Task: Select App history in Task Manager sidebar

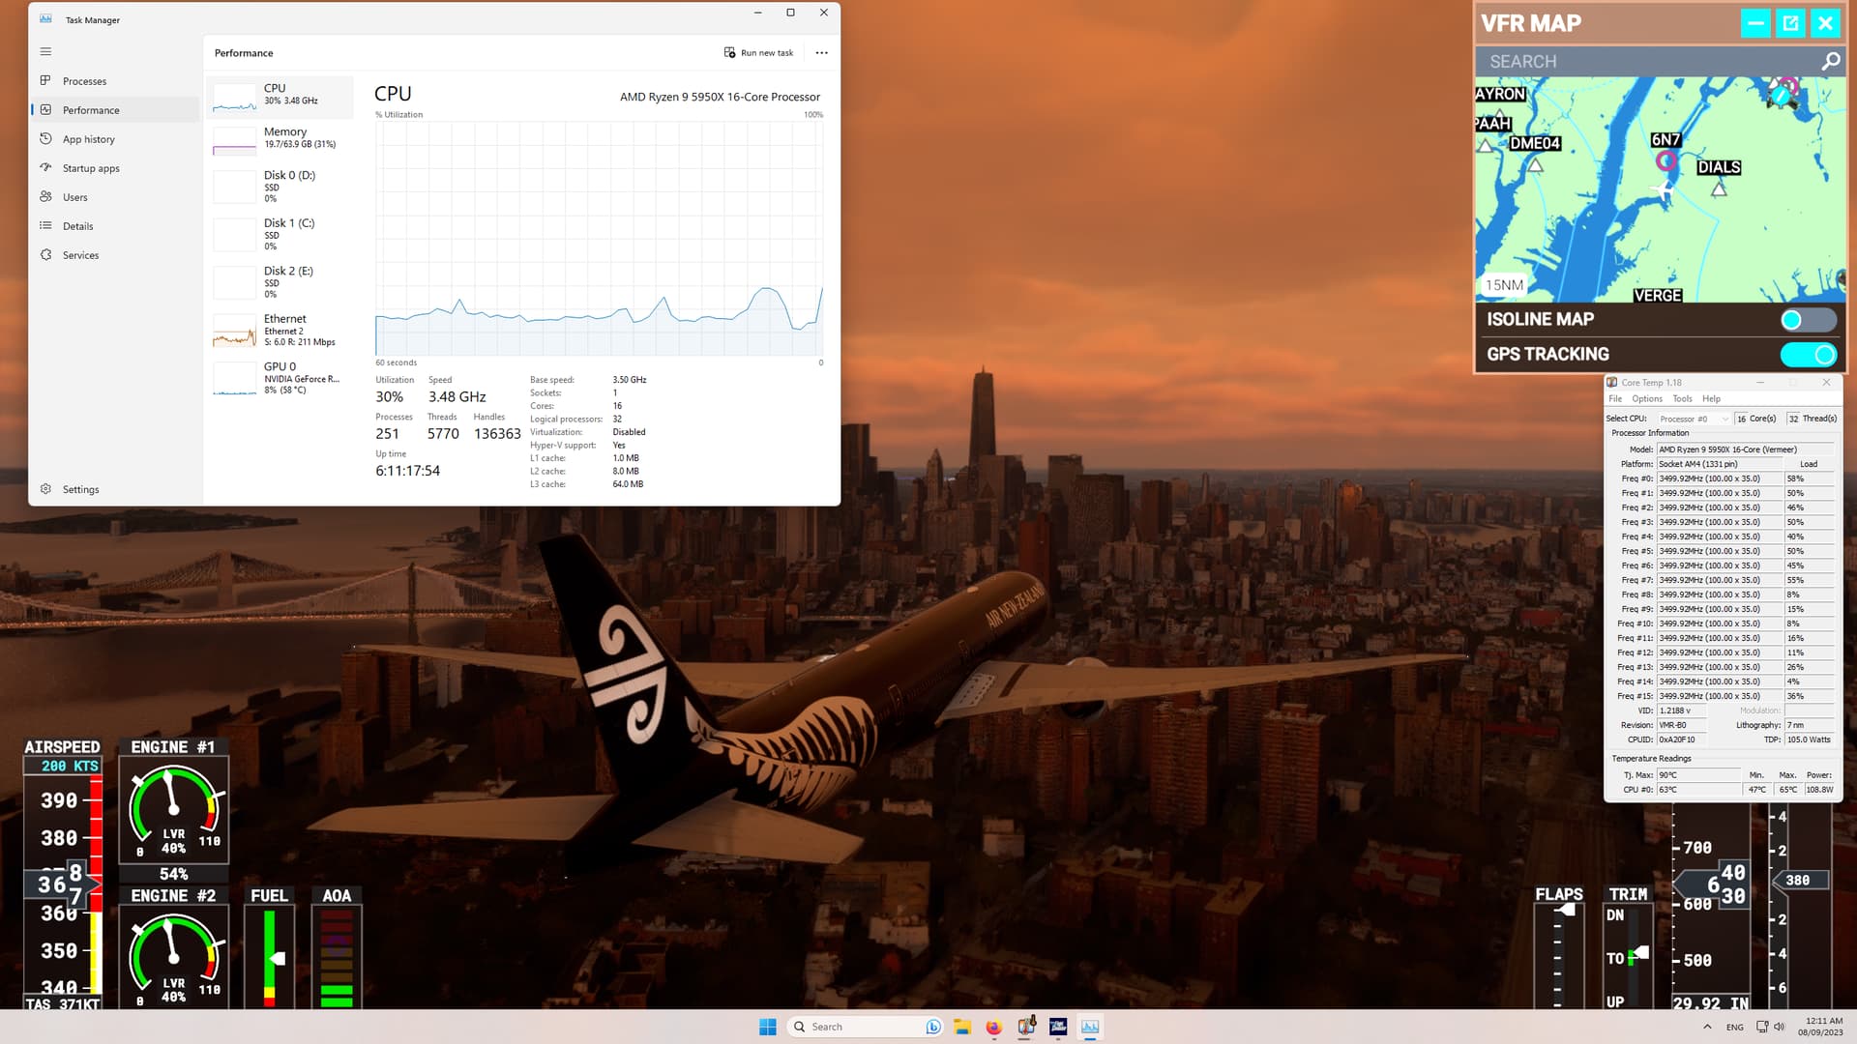Action: 88,138
